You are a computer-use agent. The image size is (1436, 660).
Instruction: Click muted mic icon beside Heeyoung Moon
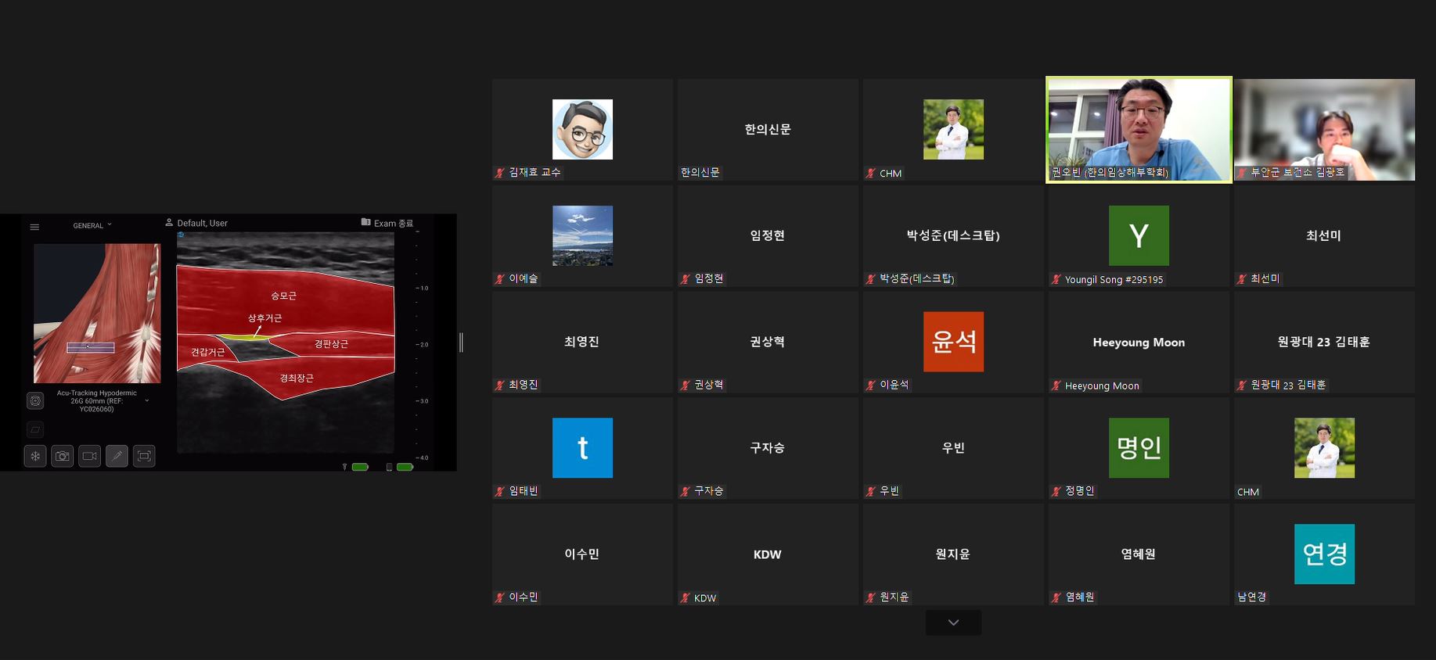point(1056,386)
